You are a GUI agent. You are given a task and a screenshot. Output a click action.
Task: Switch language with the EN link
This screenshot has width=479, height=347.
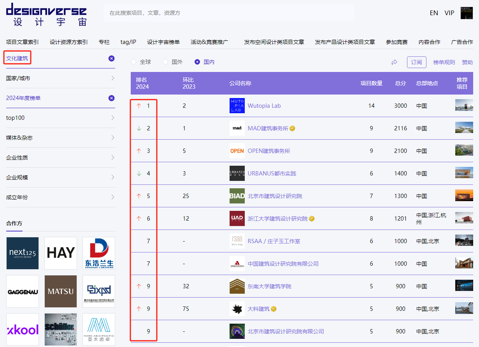434,13
